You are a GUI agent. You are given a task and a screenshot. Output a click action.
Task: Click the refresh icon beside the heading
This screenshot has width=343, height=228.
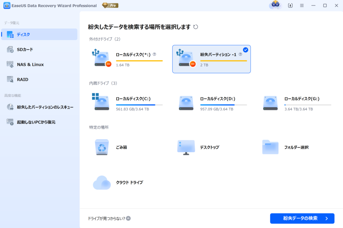pos(196,27)
